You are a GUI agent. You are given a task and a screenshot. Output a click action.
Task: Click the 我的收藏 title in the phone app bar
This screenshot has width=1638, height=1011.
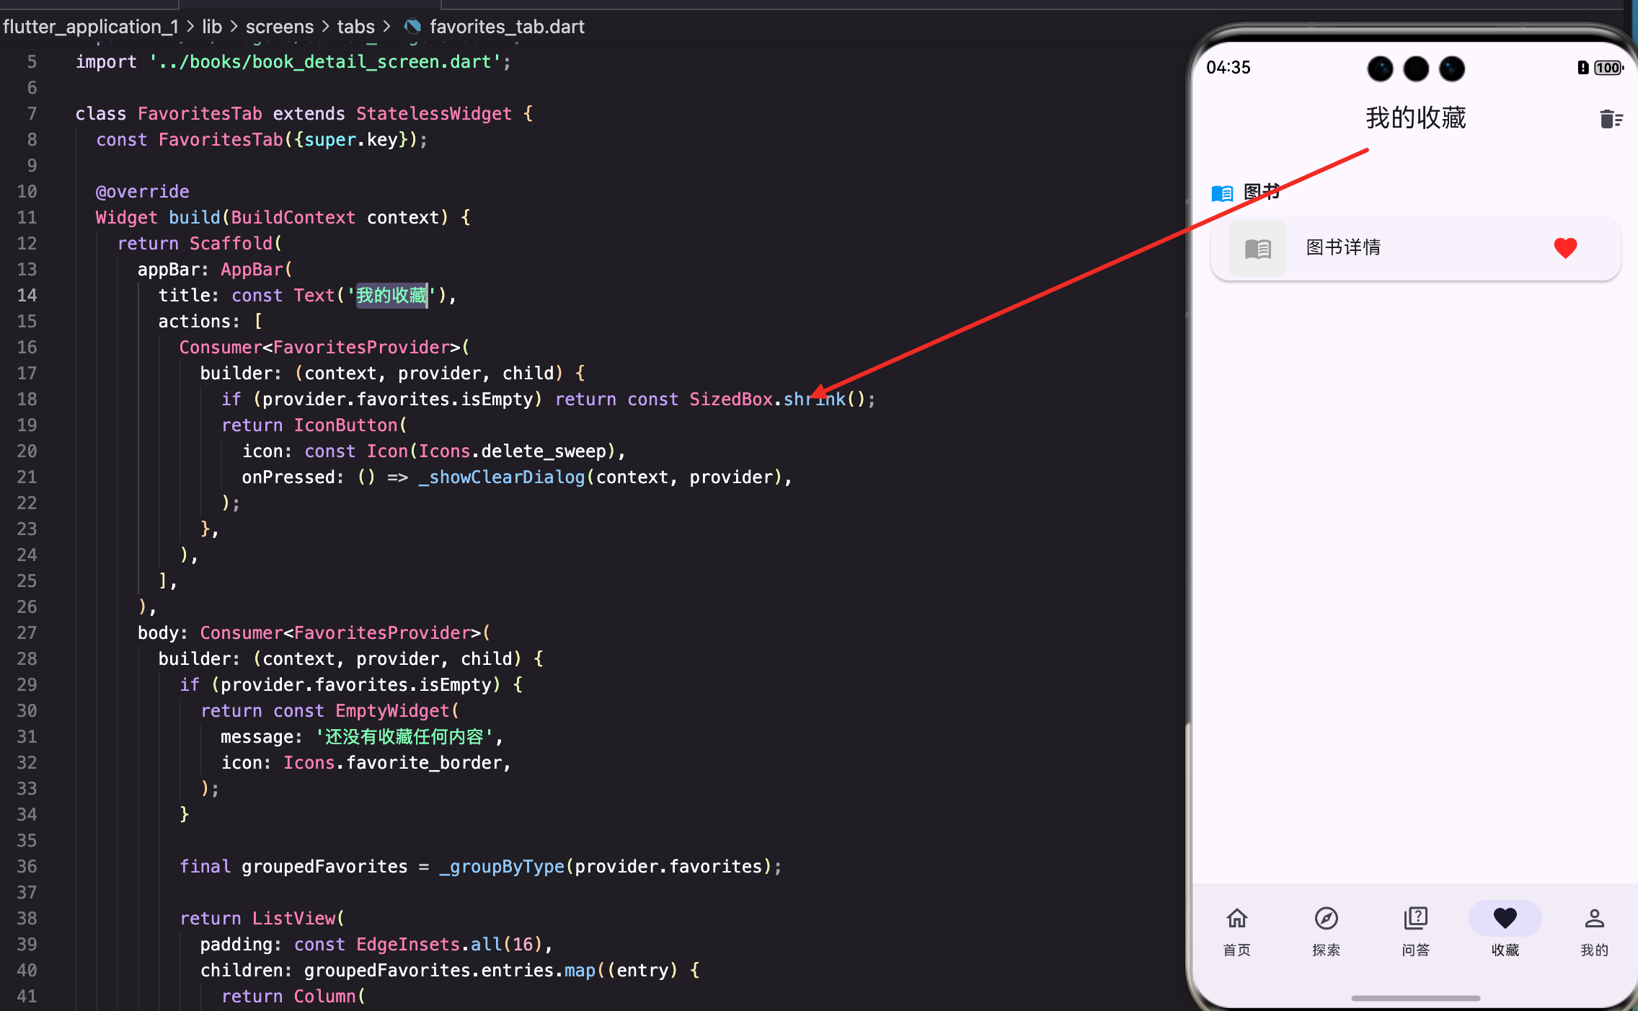[x=1415, y=118]
